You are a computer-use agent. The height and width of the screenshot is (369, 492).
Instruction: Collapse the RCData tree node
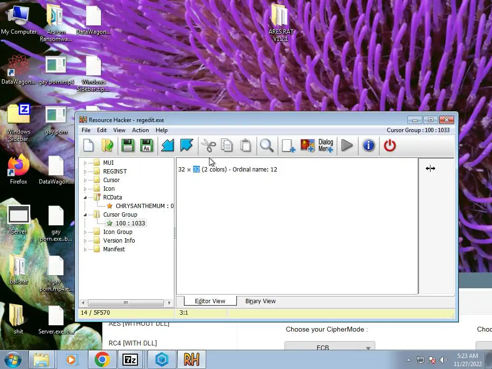click(85, 197)
